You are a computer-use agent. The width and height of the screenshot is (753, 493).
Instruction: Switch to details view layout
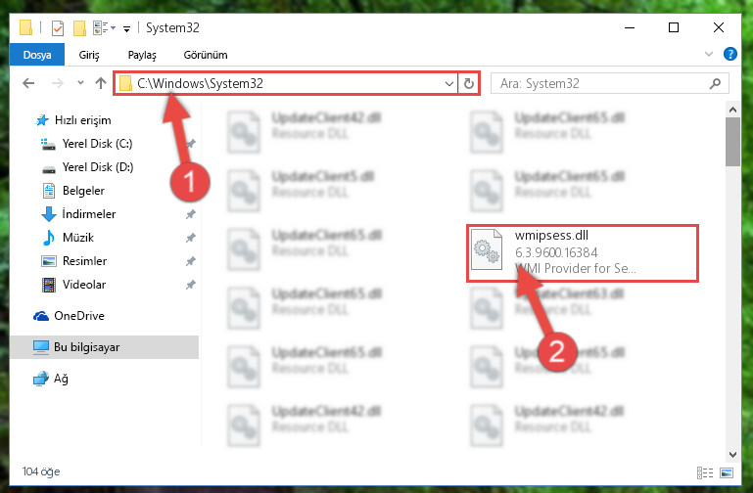coord(704,472)
